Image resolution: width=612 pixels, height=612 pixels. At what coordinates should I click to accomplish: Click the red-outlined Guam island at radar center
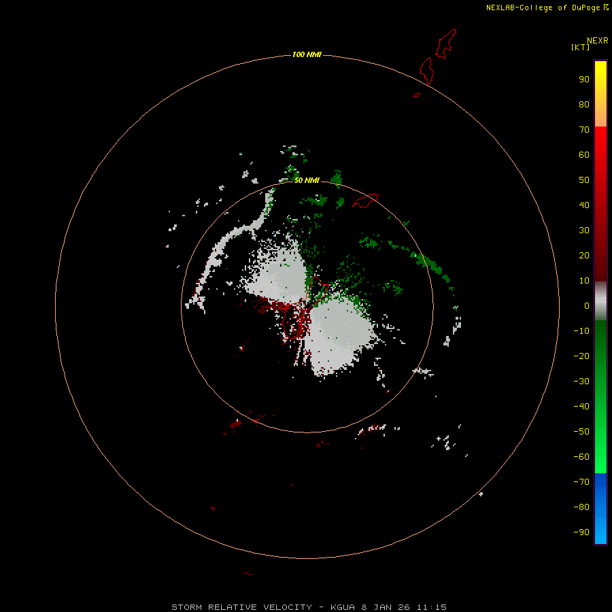[305, 307]
